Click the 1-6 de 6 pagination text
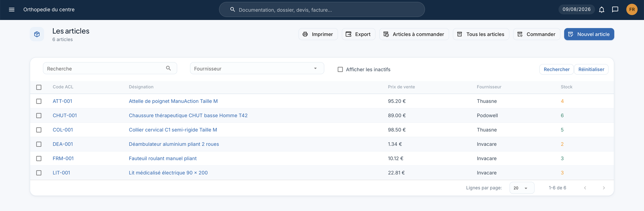 [x=557, y=188]
